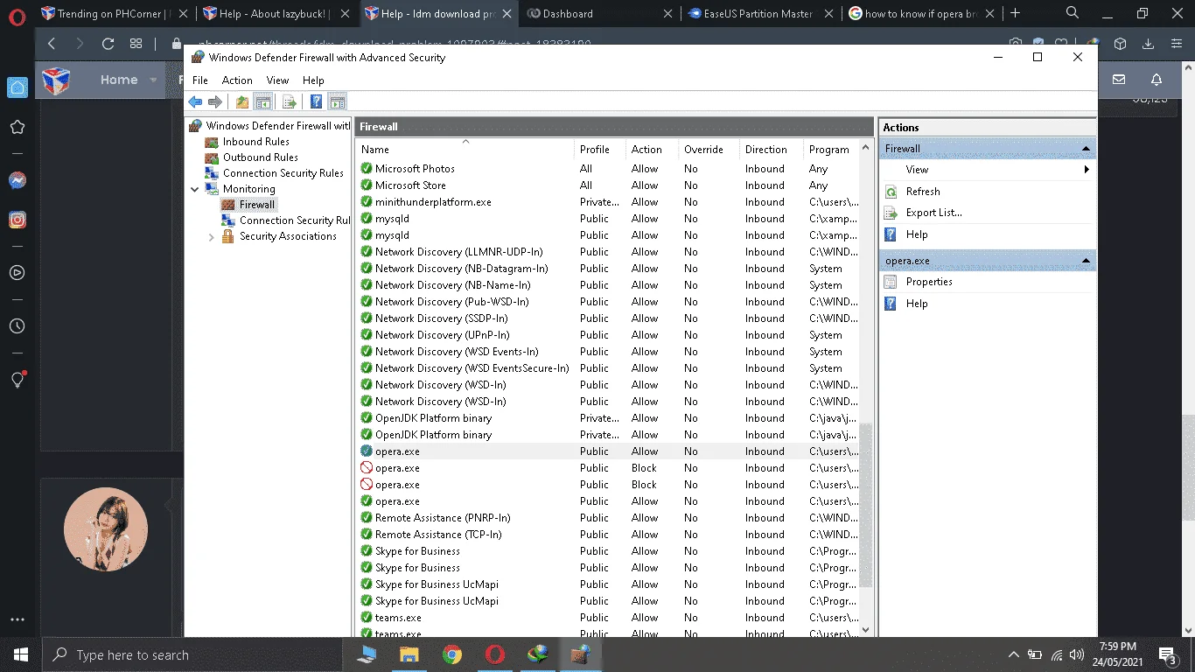Screen dimensions: 1195x672
Task: Open the Opera search tabs magnifier icon
Action: (x=1073, y=13)
